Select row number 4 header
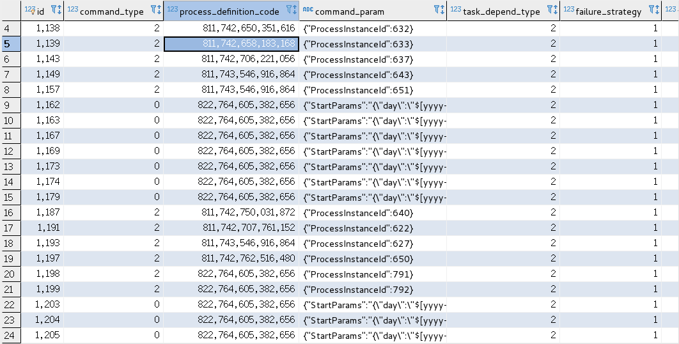 10,29
